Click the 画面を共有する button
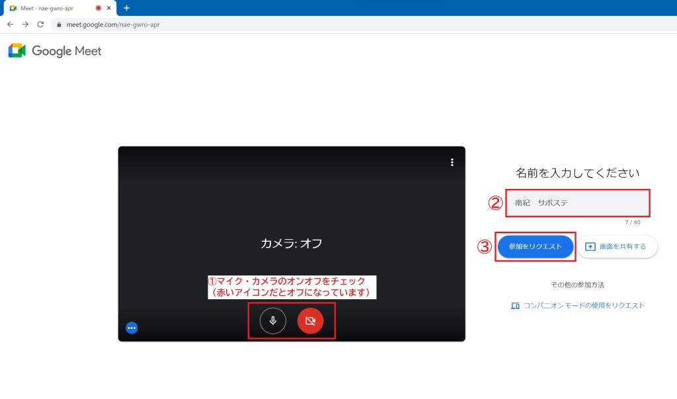The image size is (677, 399). click(x=617, y=246)
